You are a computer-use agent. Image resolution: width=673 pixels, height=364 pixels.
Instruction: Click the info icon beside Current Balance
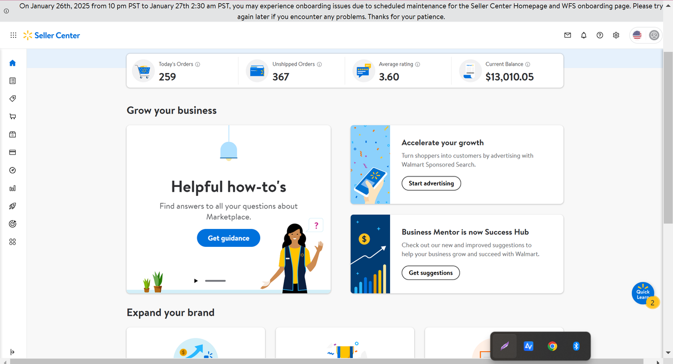pos(527,65)
